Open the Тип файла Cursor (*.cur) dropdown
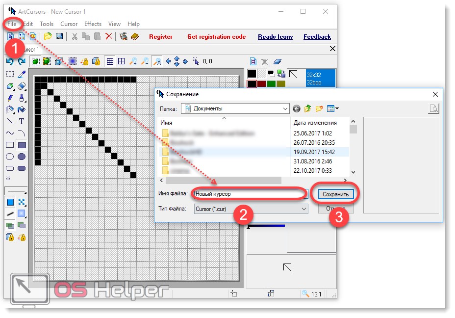The height and width of the screenshot is (318, 455). [303, 209]
